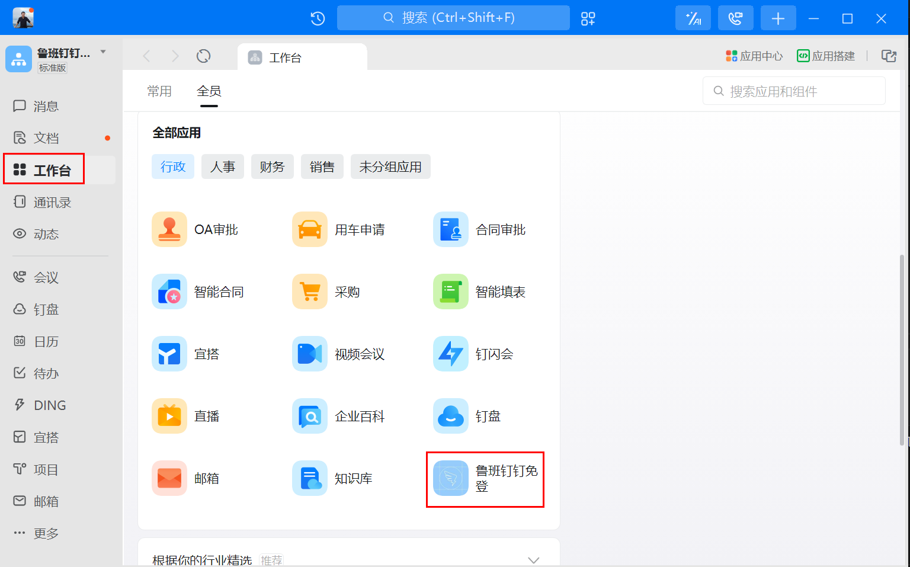Click the plus create button in title bar
Screen dimensions: 910x567
[x=778, y=18]
